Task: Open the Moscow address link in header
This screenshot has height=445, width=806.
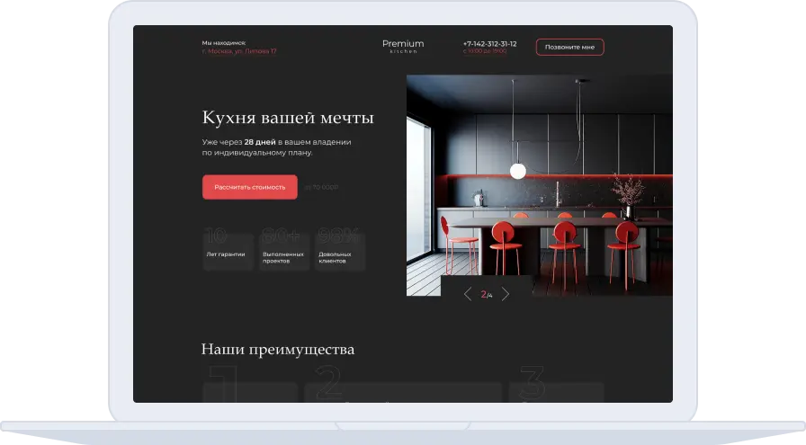Action: click(239, 51)
